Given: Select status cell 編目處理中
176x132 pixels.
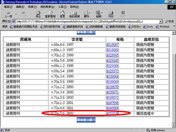Looking at the screenshot, I should [x=151, y=113].
